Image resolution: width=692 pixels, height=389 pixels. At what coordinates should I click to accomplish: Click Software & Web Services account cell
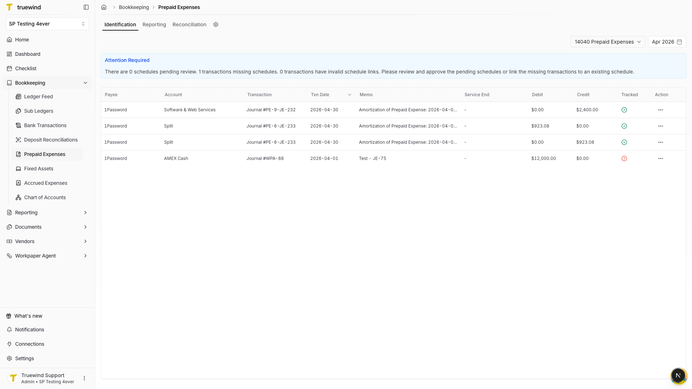tap(190, 110)
